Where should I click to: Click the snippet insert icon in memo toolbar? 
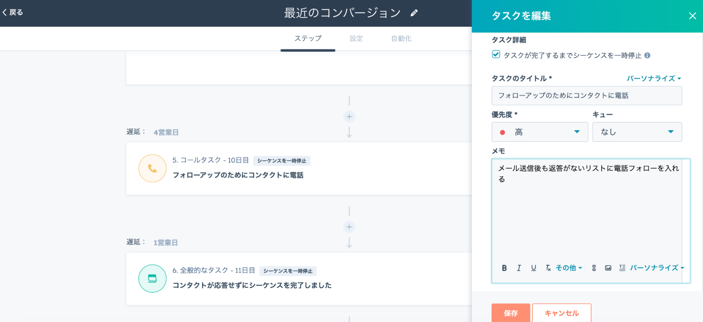622,268
